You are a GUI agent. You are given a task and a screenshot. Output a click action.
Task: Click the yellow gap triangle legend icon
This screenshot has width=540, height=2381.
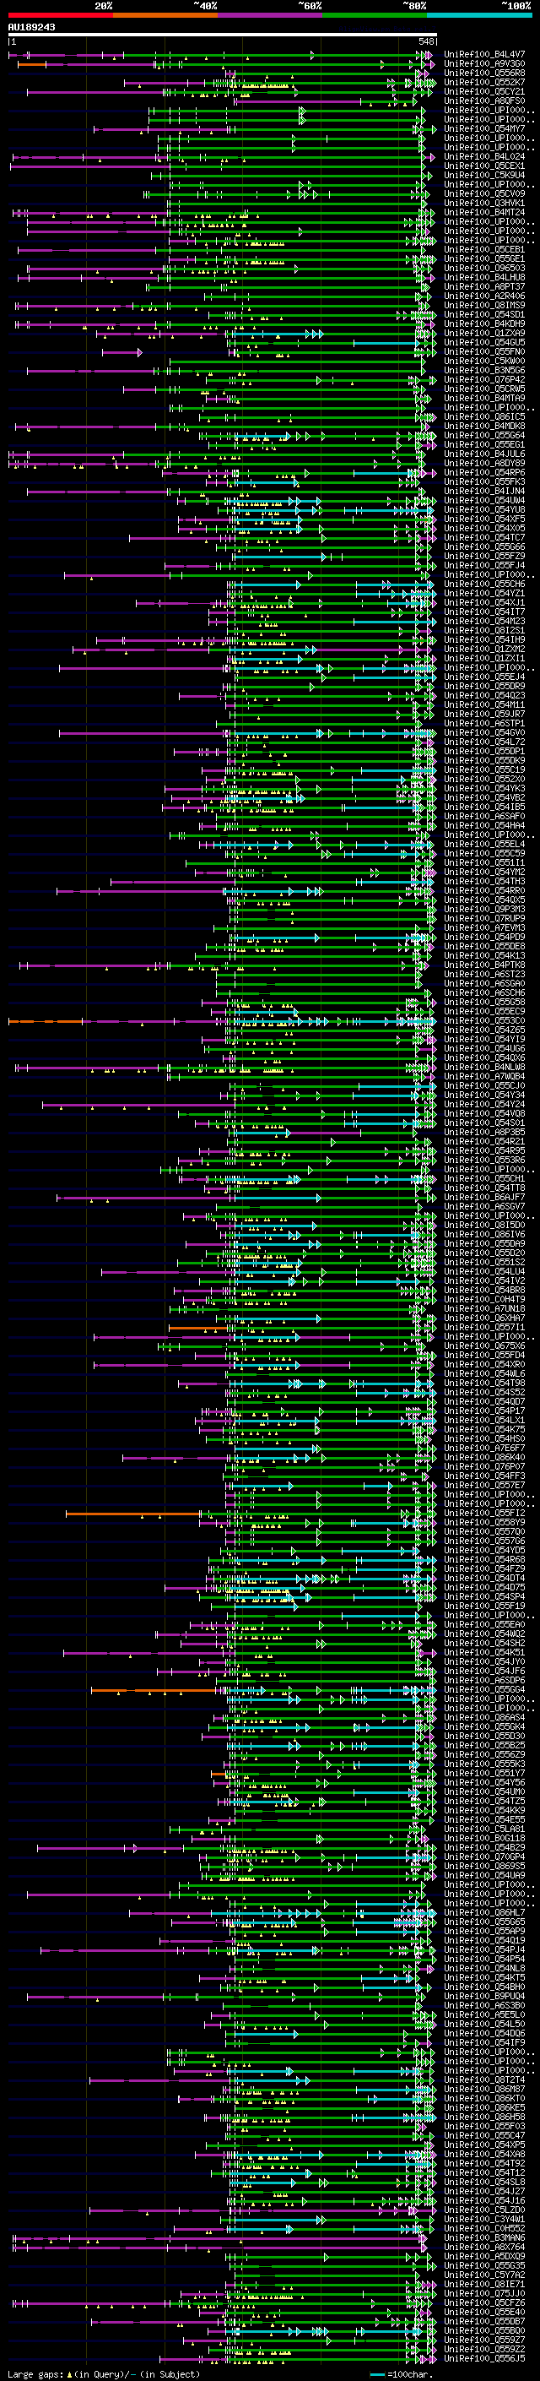pyautogui.click(x=69, y=2374)
